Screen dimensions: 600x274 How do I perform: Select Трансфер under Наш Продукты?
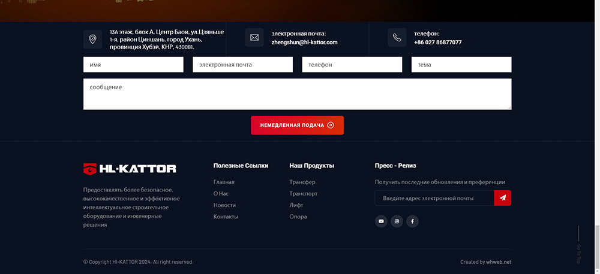(x=302, y=182)
